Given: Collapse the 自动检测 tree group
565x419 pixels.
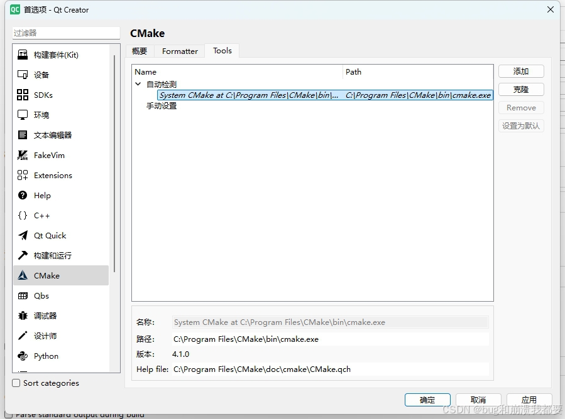Looking at the screenshot, I should click(x=138, y=83).
